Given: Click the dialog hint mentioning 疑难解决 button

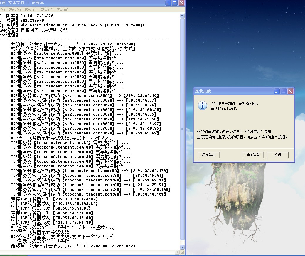Looking at the screenshot, I should coord(235,132).
